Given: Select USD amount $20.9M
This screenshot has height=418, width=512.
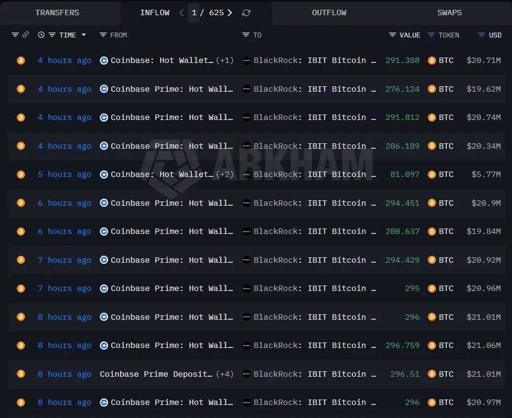Looking at the screenshot, I should tap(486, 203).
